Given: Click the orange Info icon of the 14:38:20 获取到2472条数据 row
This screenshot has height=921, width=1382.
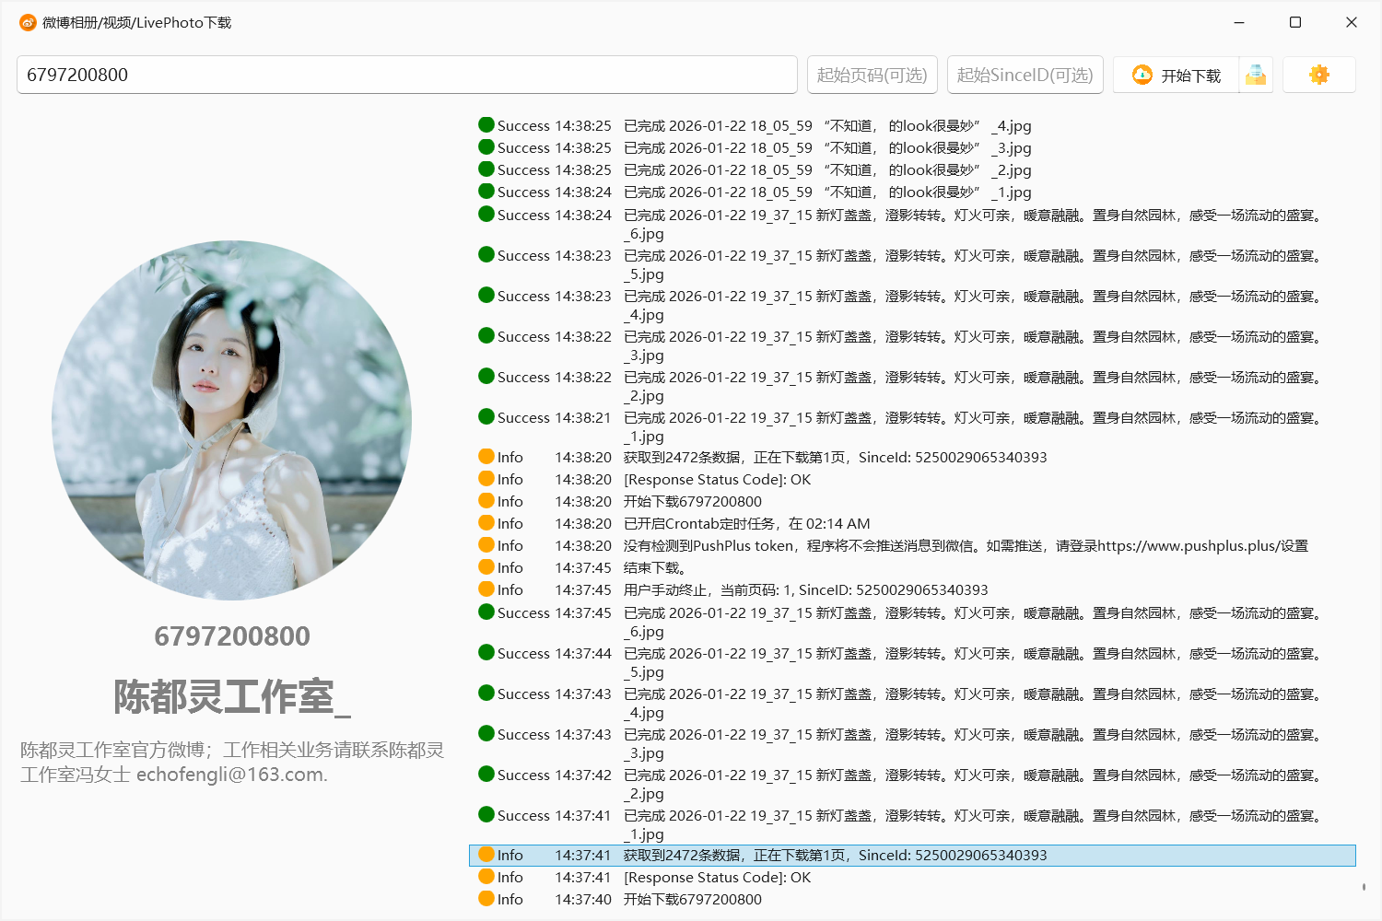Looking at the screenshot, I should (x=486, y=456).
